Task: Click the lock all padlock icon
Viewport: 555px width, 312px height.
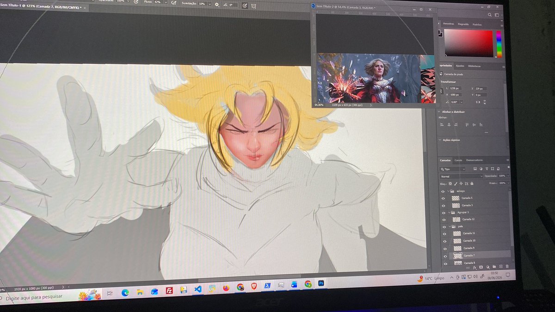Action: tap(472, 184)
